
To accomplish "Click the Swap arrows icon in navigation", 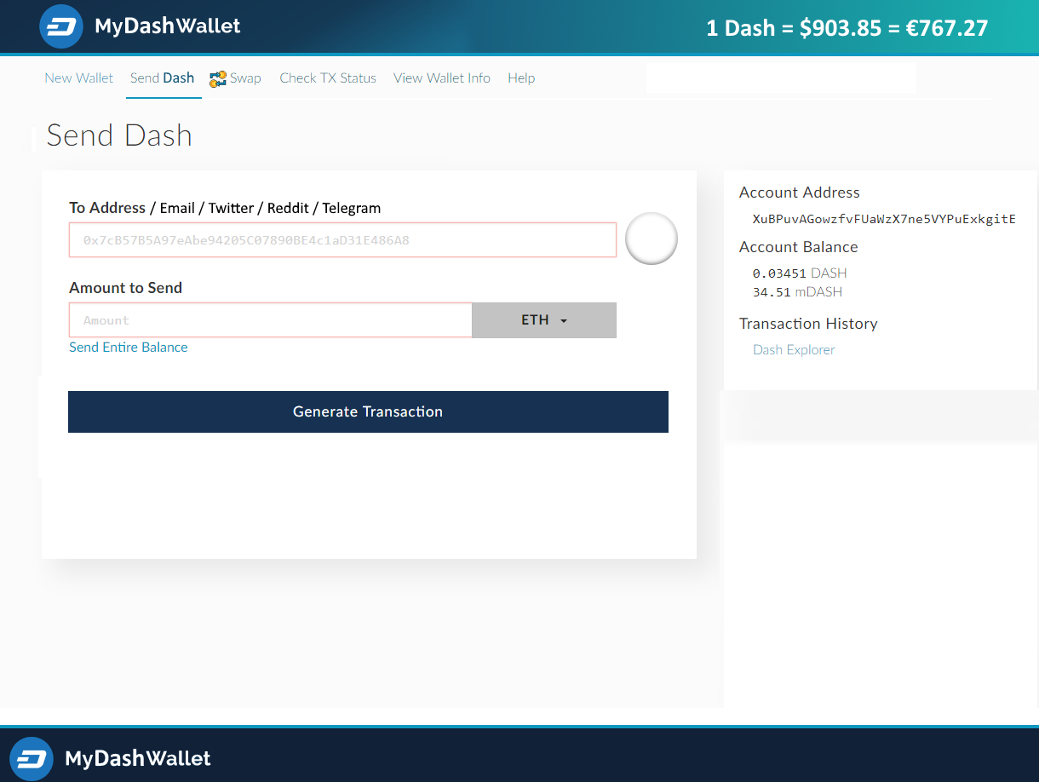I will (218, 78).
